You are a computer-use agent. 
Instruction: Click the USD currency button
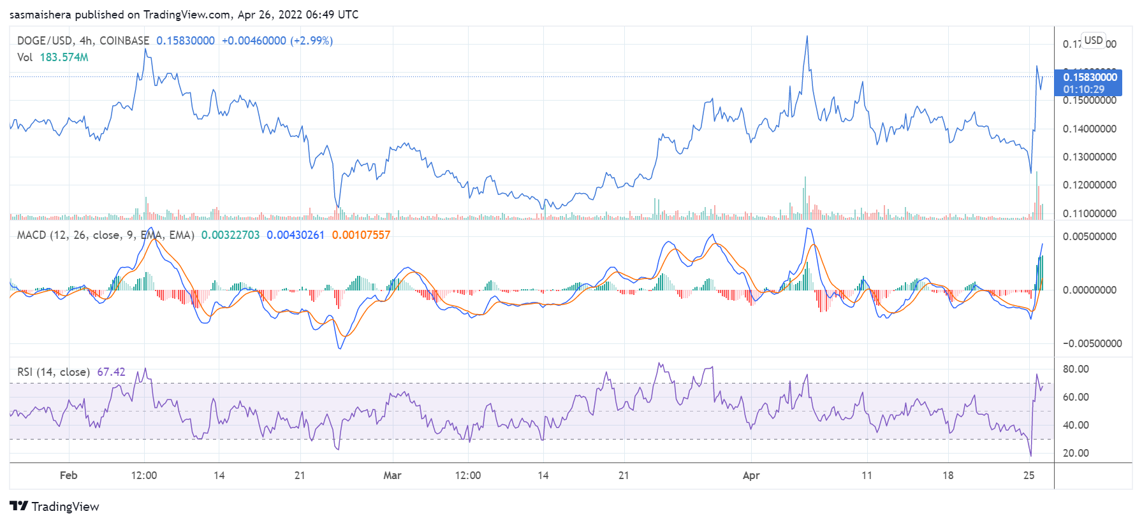point(1094,40)
